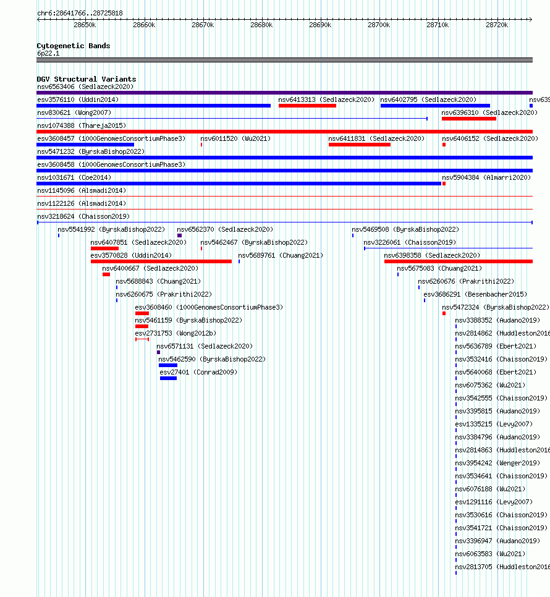Open the nsv5471232 (ByrskaBishop2022) label
550x597 pixels.
91,151
